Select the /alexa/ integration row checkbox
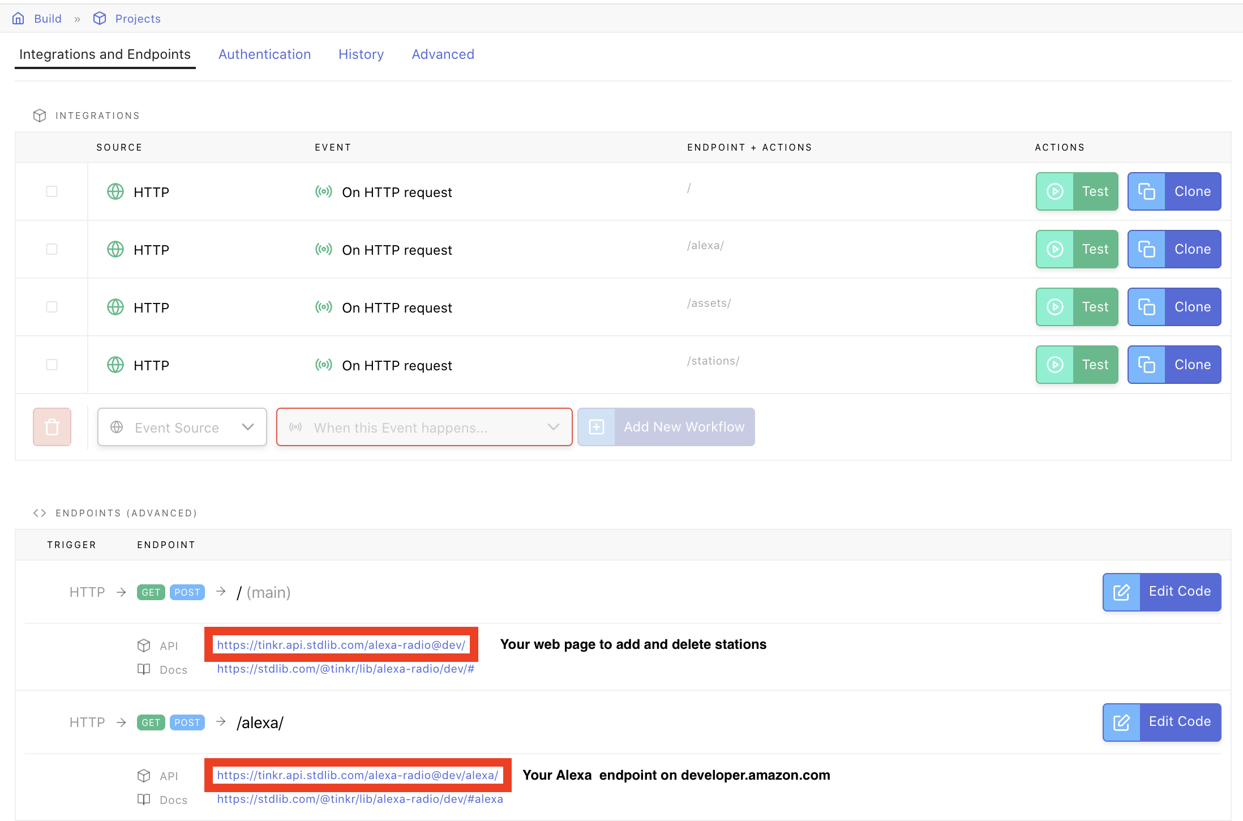 coord(52,250)
